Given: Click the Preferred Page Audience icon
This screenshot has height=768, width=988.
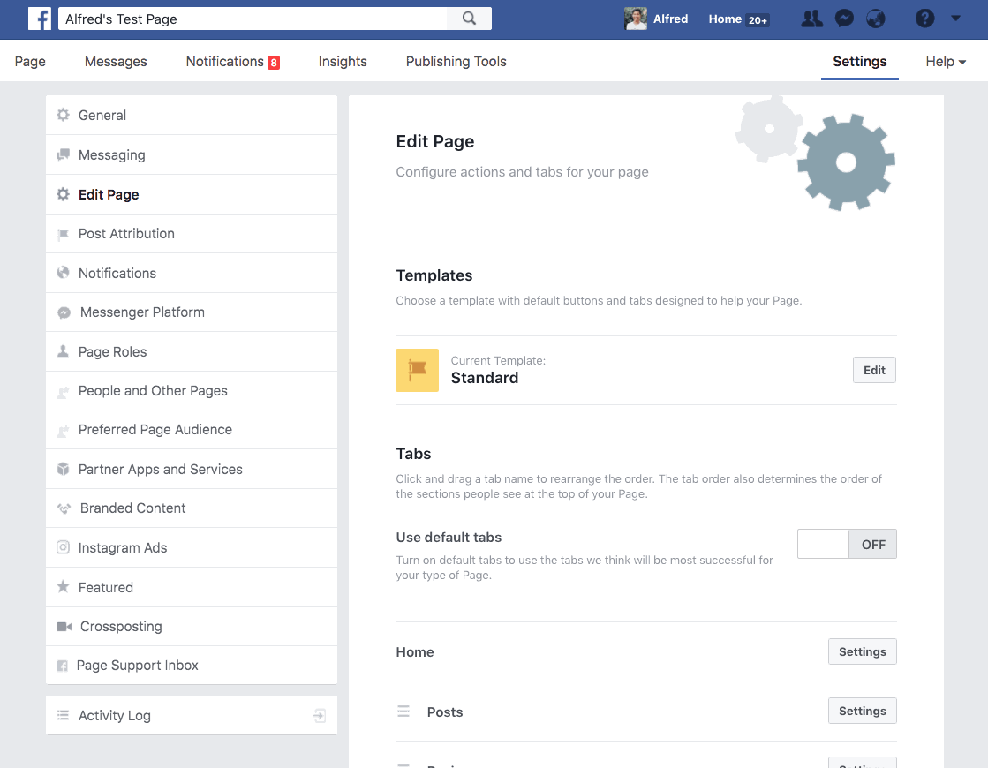Looking at the screenshot, I should click(x=63, y=431).
